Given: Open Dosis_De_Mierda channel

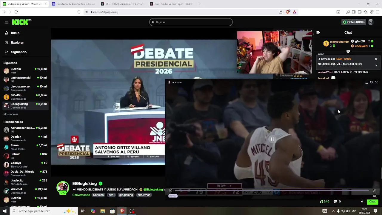Looking at the screenshot, I should [25, 173].
